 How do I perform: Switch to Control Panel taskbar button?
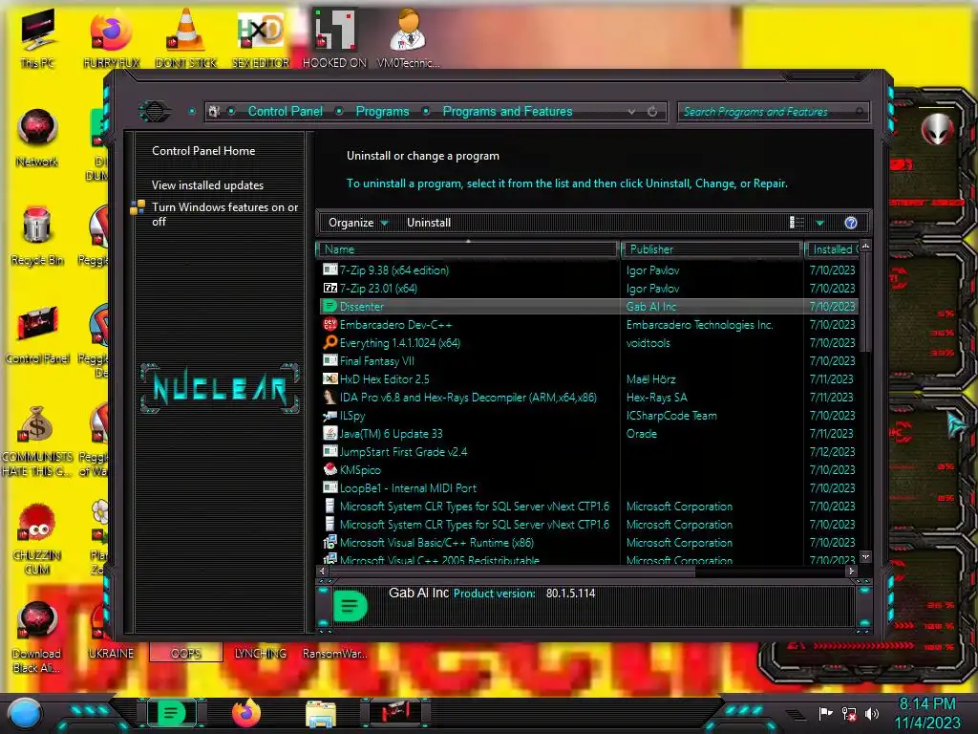(395, 713)
